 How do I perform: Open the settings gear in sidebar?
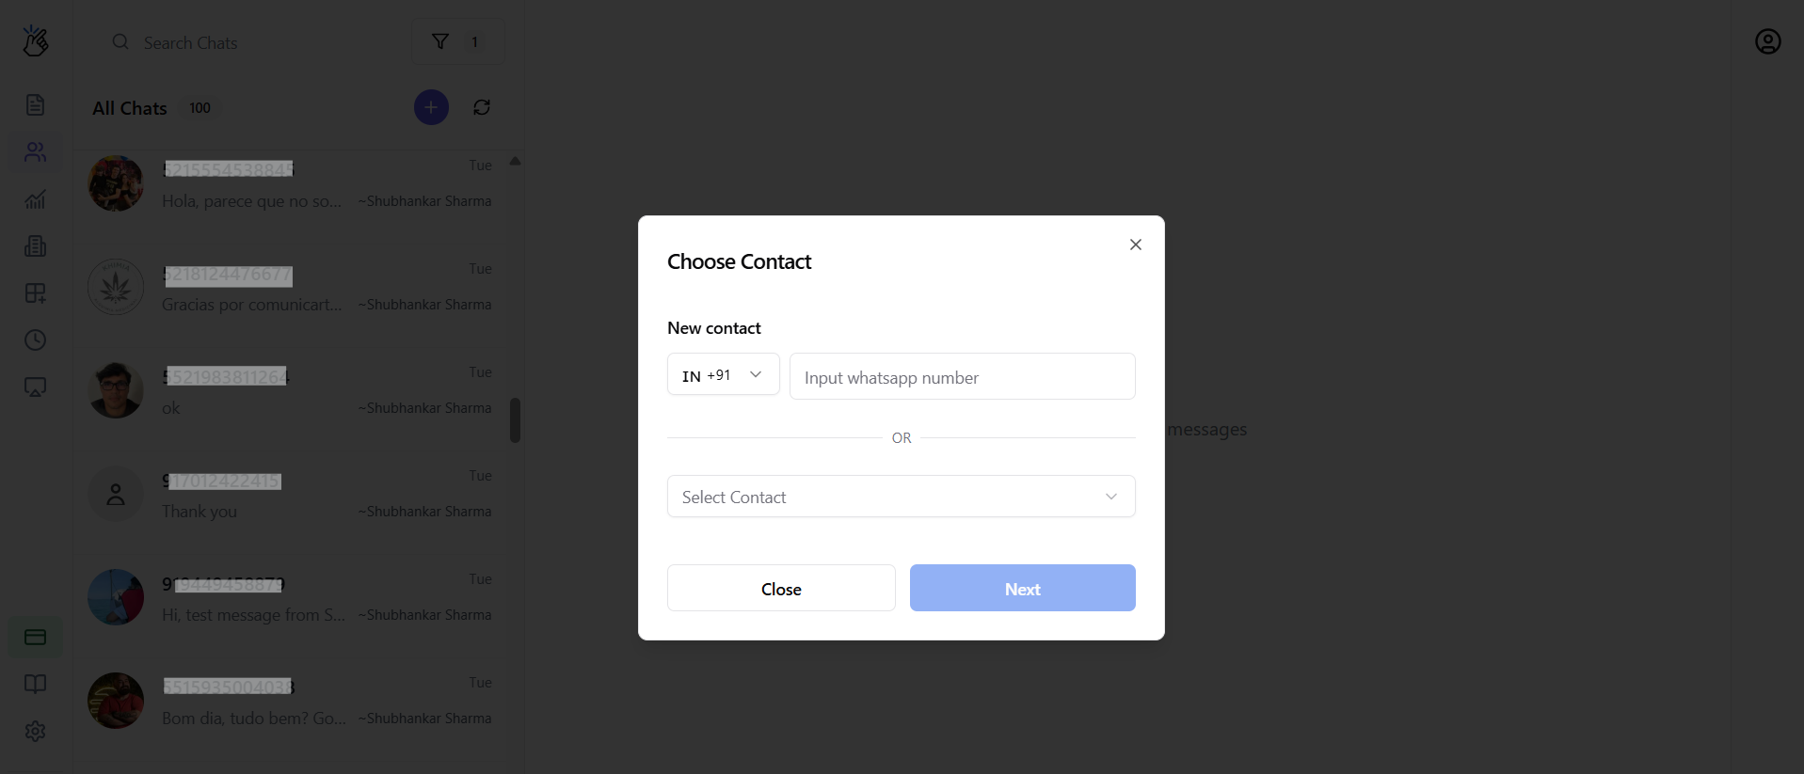click(x=35, y=731)
